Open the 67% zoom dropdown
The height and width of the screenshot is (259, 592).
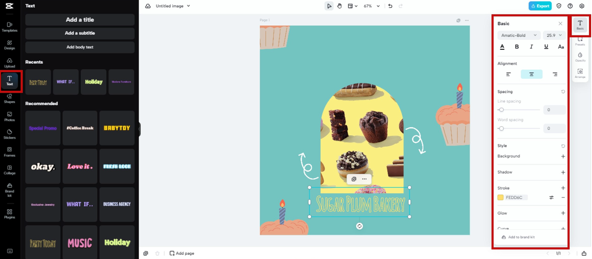point(372,6)
